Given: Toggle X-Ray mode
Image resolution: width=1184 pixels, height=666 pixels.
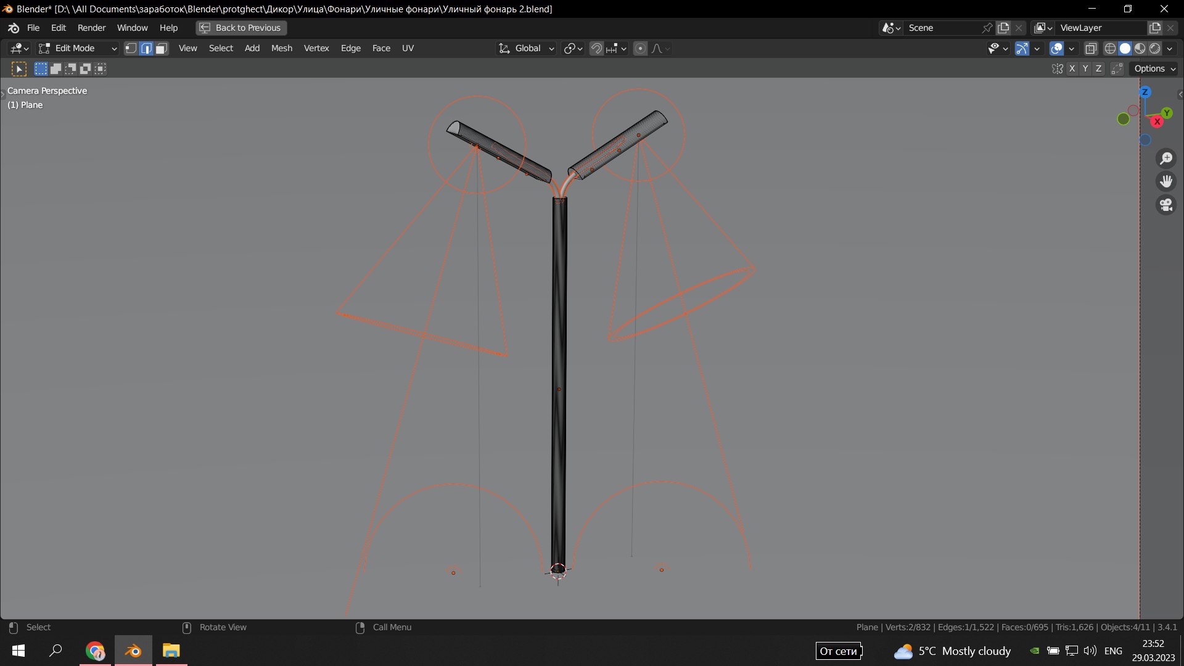Looking at the screenshot, I should click(x=1091, y=48).
